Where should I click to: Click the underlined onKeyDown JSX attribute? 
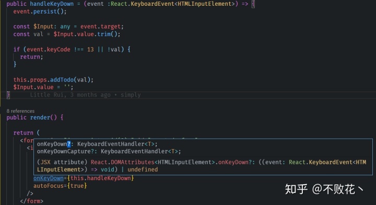click(x=49, y=178)
